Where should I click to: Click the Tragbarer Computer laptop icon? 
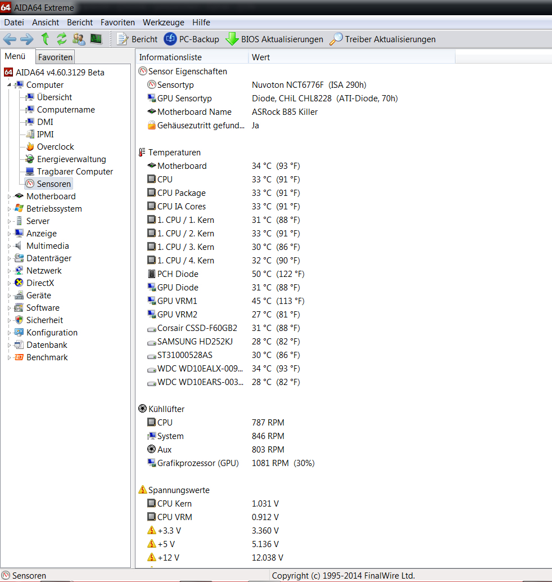tap(30, 172)
